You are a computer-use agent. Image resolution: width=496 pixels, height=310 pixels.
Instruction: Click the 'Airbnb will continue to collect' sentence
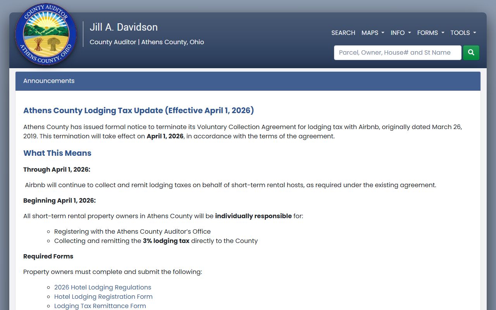pyautogui.click(x=231, y=185)
